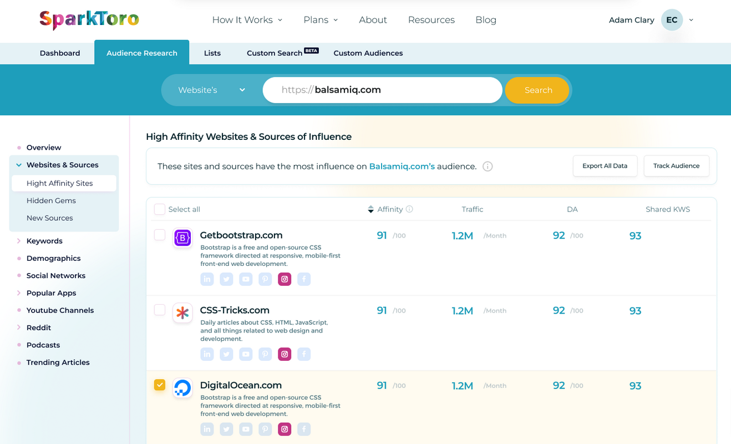Image resolution: width=731 pixels, height=444 pixels.
Task: Open the Facebook icon for Getbootstrap.com
Action: (304, 279)
